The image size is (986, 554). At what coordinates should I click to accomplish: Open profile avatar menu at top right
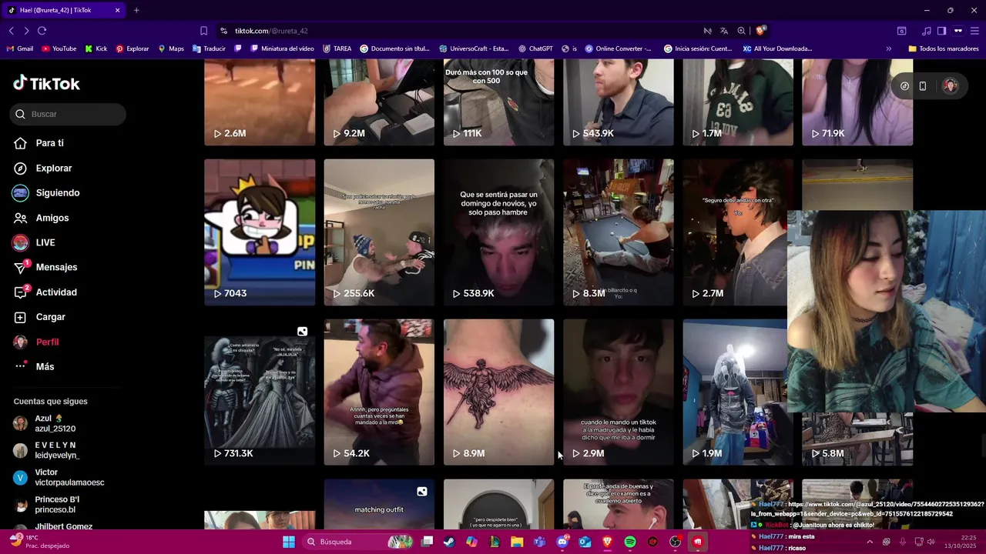pos(950,86)
